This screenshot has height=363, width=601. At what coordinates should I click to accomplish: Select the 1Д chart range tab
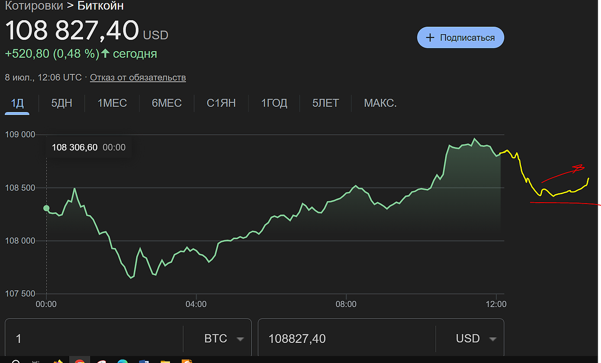pyautogui.click(x=17, y=103)
